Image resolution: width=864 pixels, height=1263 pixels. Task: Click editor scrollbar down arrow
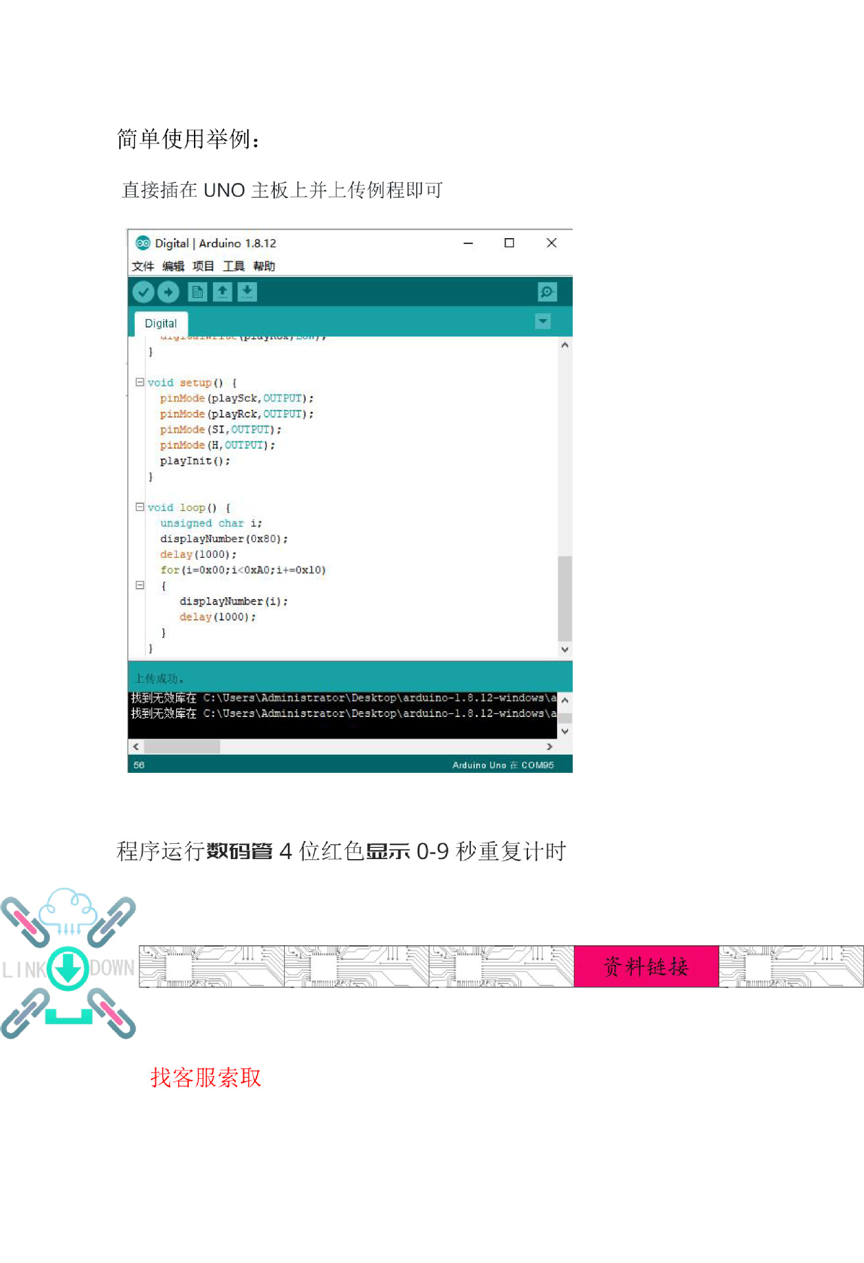[565, 649]
